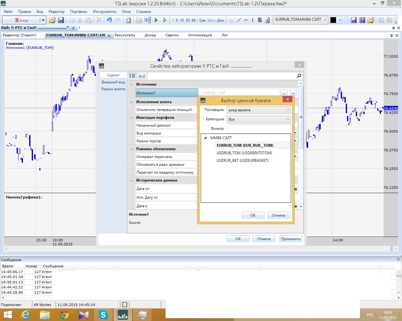
Task: Click the Google Chrome taskbar icon
Action: 64,314
